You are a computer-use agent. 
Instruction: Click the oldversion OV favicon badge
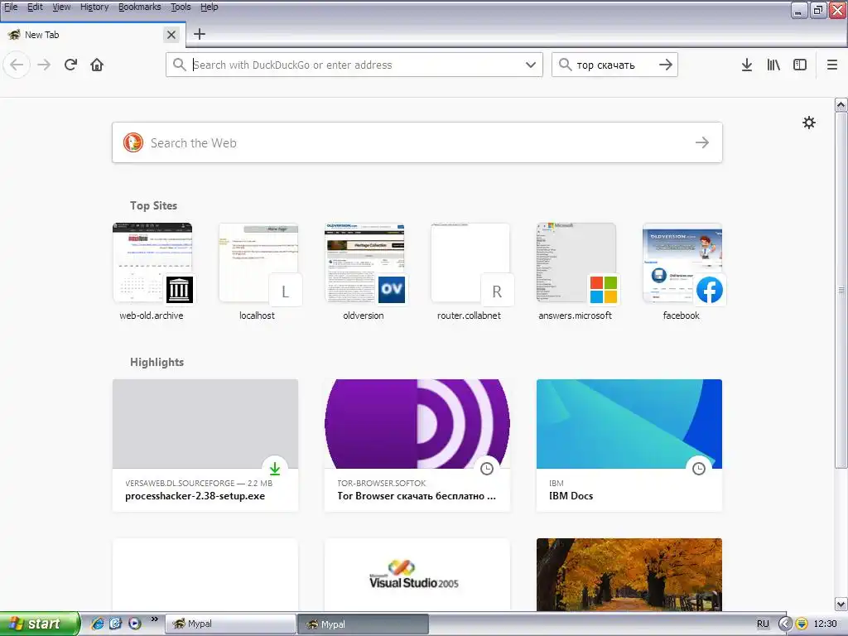tap(391, 291)
